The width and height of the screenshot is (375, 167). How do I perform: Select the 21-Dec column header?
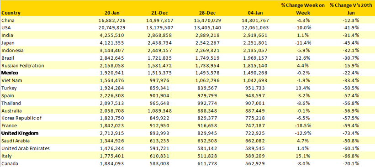point(159,13)
